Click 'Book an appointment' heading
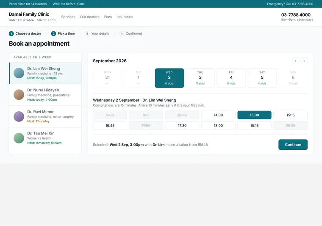Image resolution: width=322 pixels, height=226 pixels. pyautogui.click(x=39, y=44)
